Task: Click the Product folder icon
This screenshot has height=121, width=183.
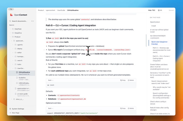Action: point(13,37)
